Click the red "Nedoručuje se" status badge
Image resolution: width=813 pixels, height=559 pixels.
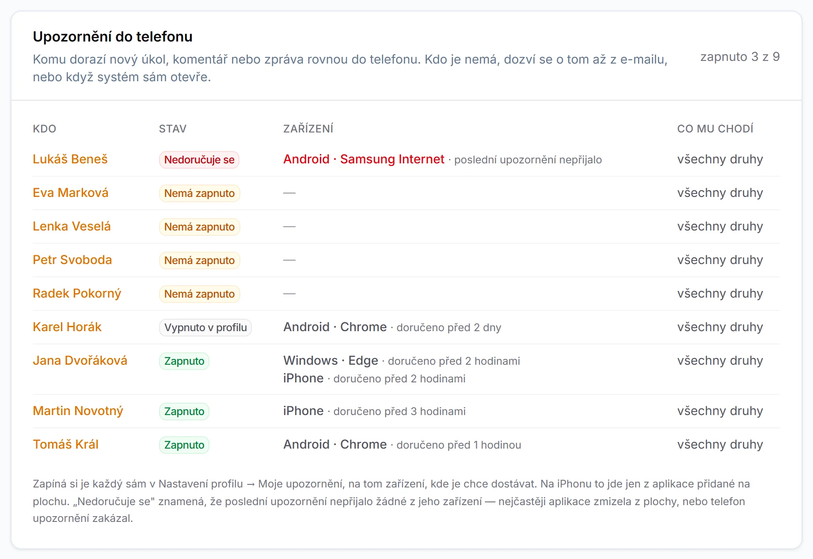(x=199, y=160)
